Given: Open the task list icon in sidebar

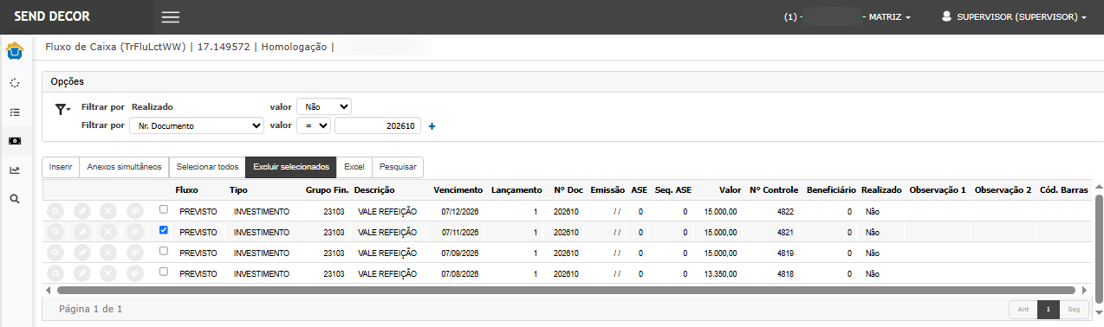Looking at the screenshot, I should 15,112.
